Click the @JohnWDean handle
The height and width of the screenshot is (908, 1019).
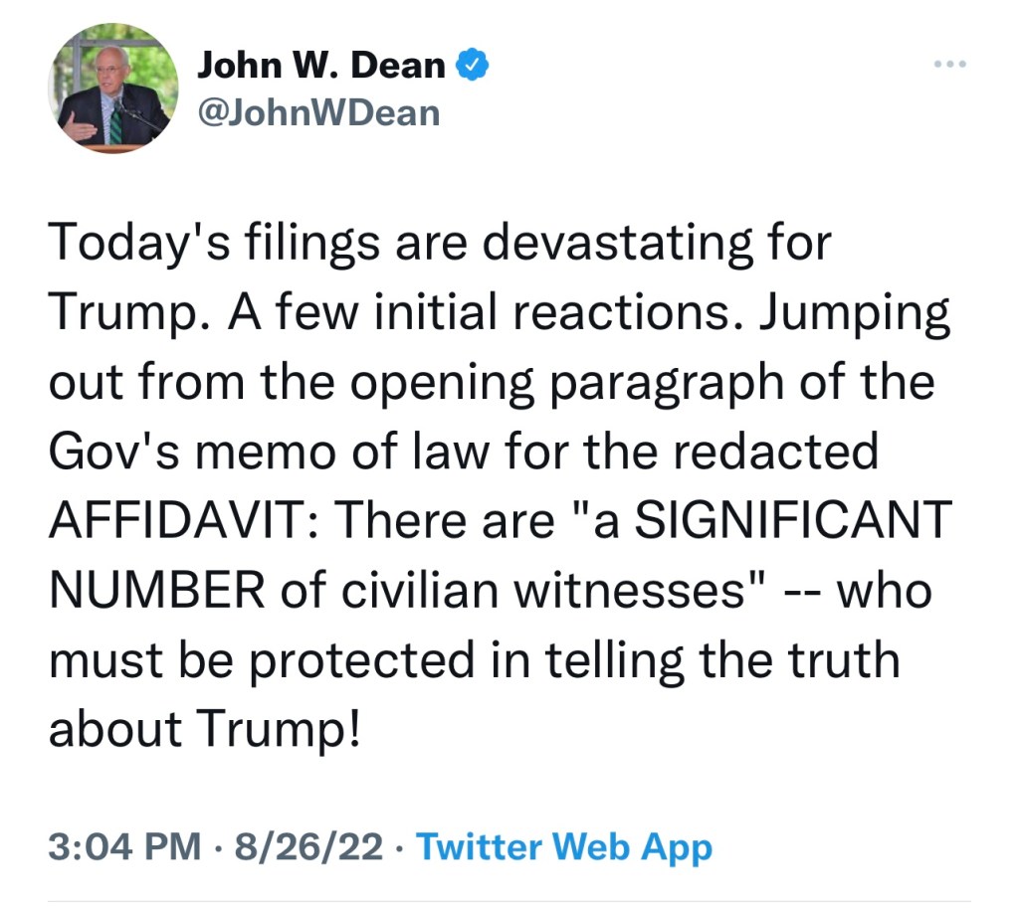tap(318, 112)
